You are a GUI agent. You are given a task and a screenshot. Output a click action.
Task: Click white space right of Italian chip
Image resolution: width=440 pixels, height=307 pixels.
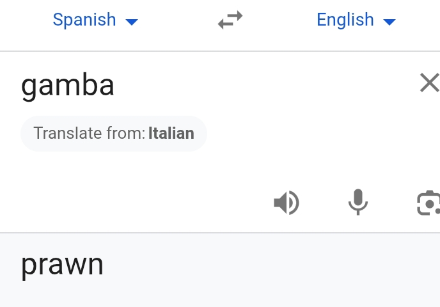click(309, 133)
